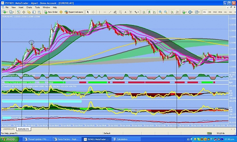This screenshot has height=142, width=237.
Task: Toggle the Terminal panel icon
Action: (x=34, y=12)
